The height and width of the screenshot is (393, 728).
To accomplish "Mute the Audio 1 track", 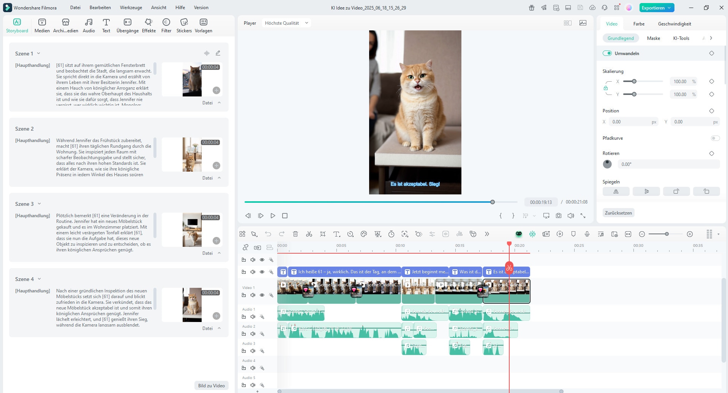I will tap(253, 317).
